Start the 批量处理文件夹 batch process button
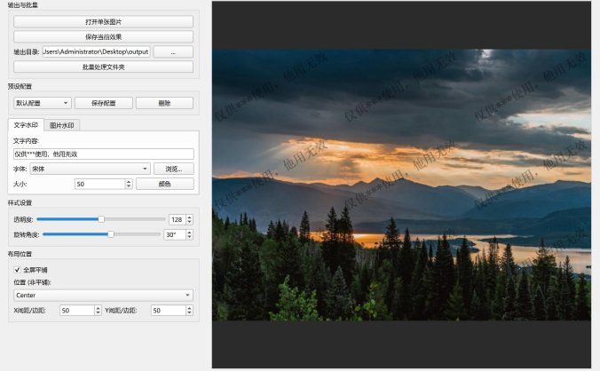Viewport: 600px width, 371px height. 103,67
